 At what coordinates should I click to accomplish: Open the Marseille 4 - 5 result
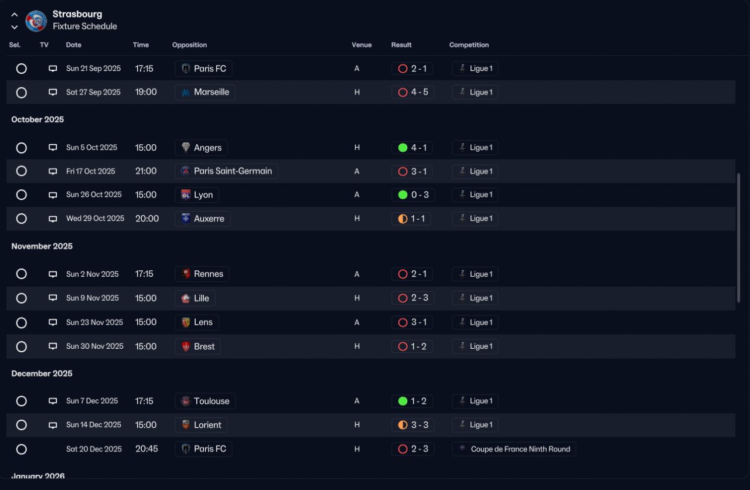(413, 92)
